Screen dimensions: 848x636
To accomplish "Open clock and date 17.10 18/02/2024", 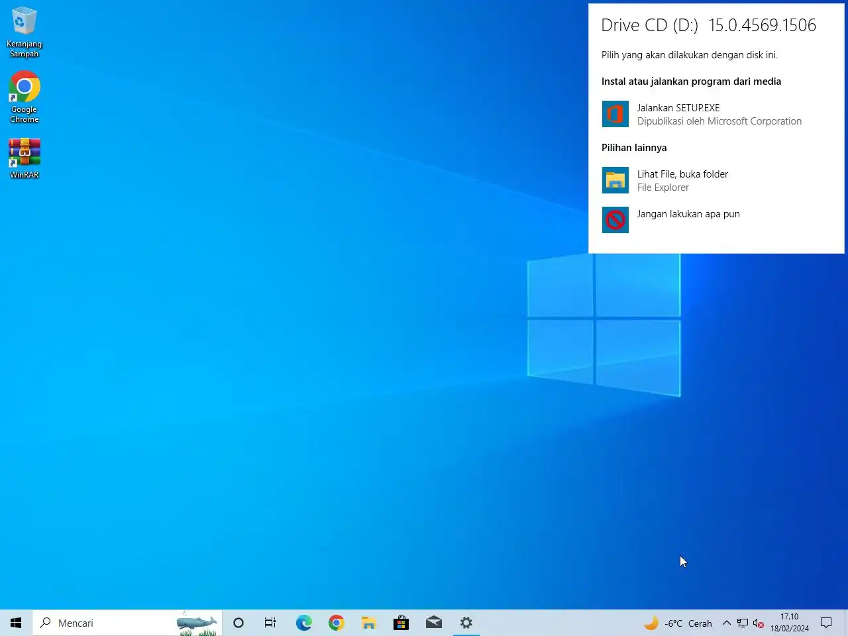I will click(789, 623).
